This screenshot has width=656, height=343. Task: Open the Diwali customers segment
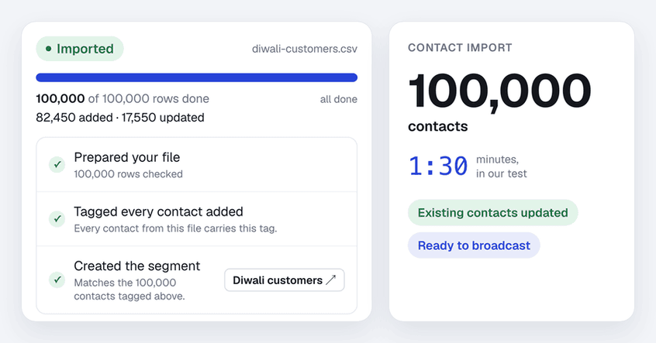click(285, 280)
